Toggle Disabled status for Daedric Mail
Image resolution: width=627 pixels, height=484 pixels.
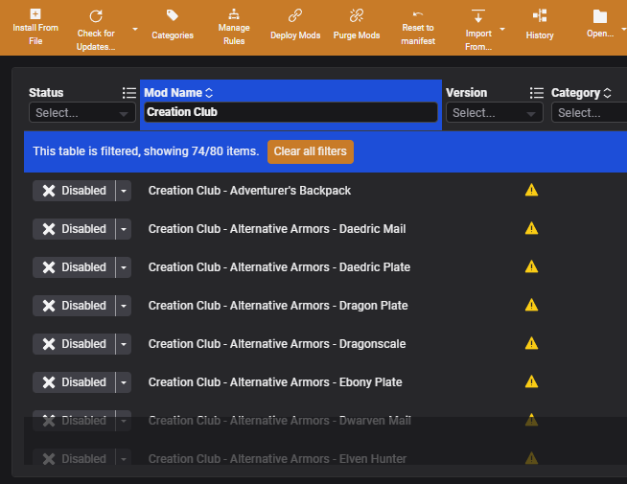click(74, 229)
